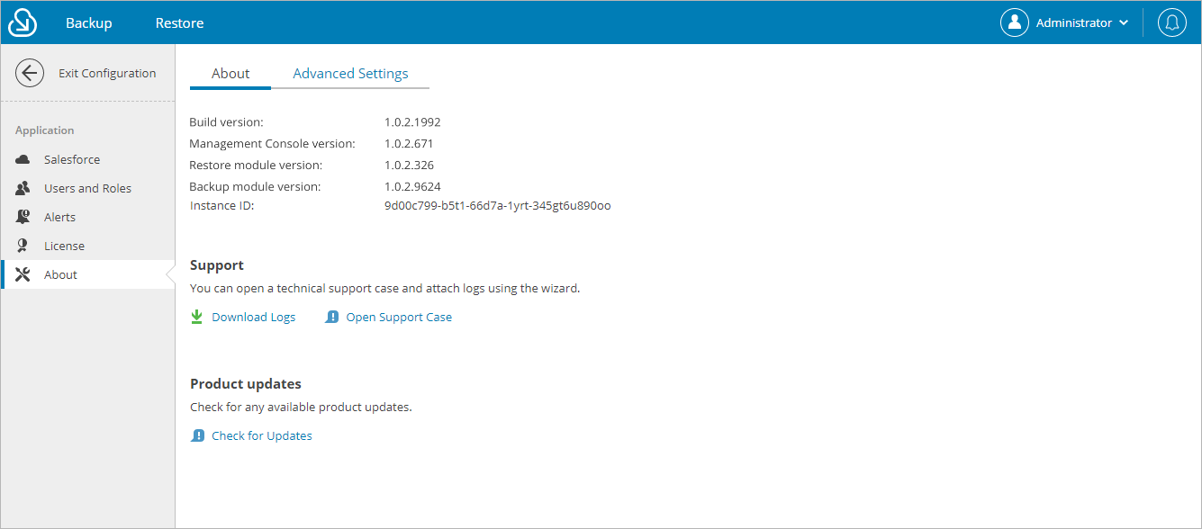Open notifications bell in top bar
Screen dimensions: 1202x529
click(1172, 22)
